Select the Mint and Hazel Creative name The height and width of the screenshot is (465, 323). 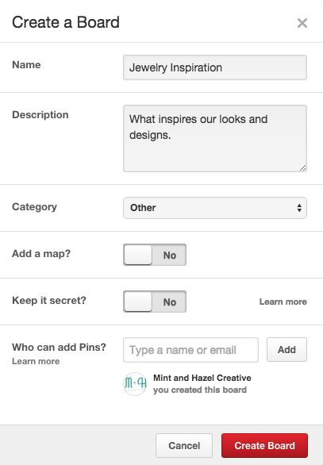pyautogui.click(x=202, y=378)
